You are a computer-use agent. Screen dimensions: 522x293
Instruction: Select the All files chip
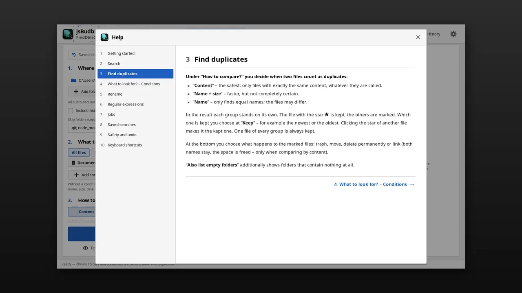coord(79,153)
